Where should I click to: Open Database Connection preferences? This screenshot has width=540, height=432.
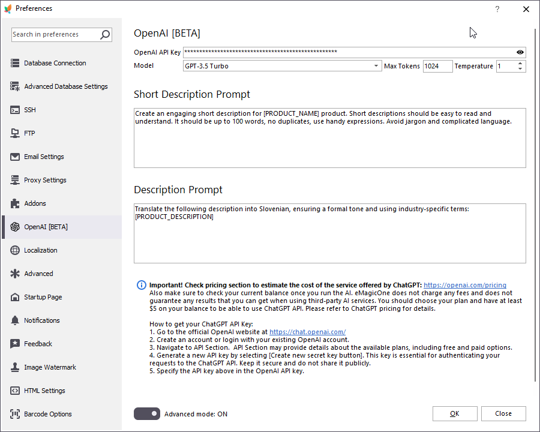[x=62, y=63]
